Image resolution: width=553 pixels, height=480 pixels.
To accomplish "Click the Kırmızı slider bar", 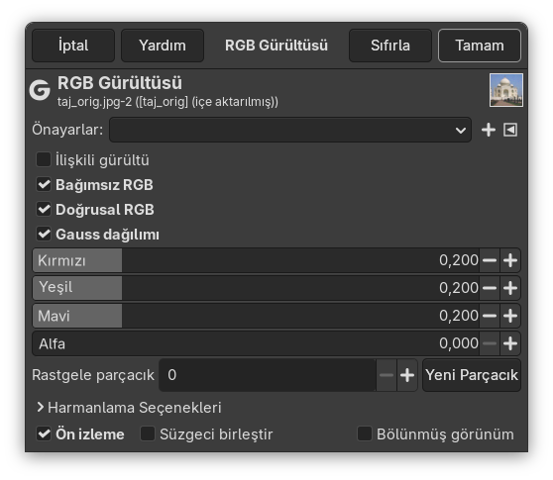I will coord(256,260).
